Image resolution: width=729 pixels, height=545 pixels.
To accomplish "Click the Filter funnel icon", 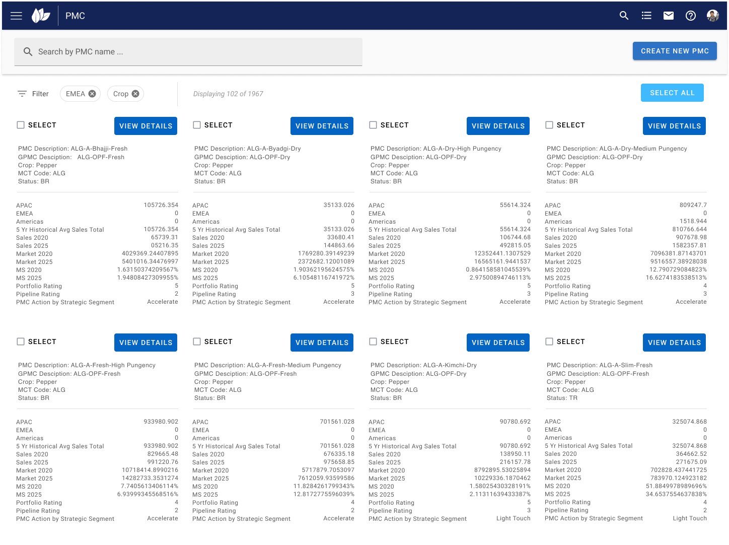I will 22,94.
